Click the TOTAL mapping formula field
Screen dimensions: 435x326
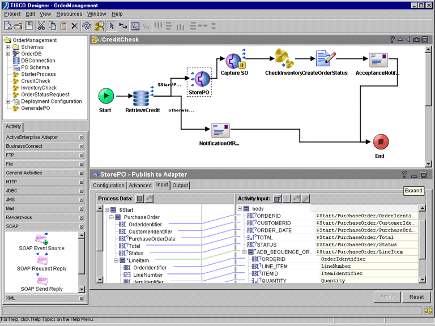pyautogui.click(x=367, y=237)
